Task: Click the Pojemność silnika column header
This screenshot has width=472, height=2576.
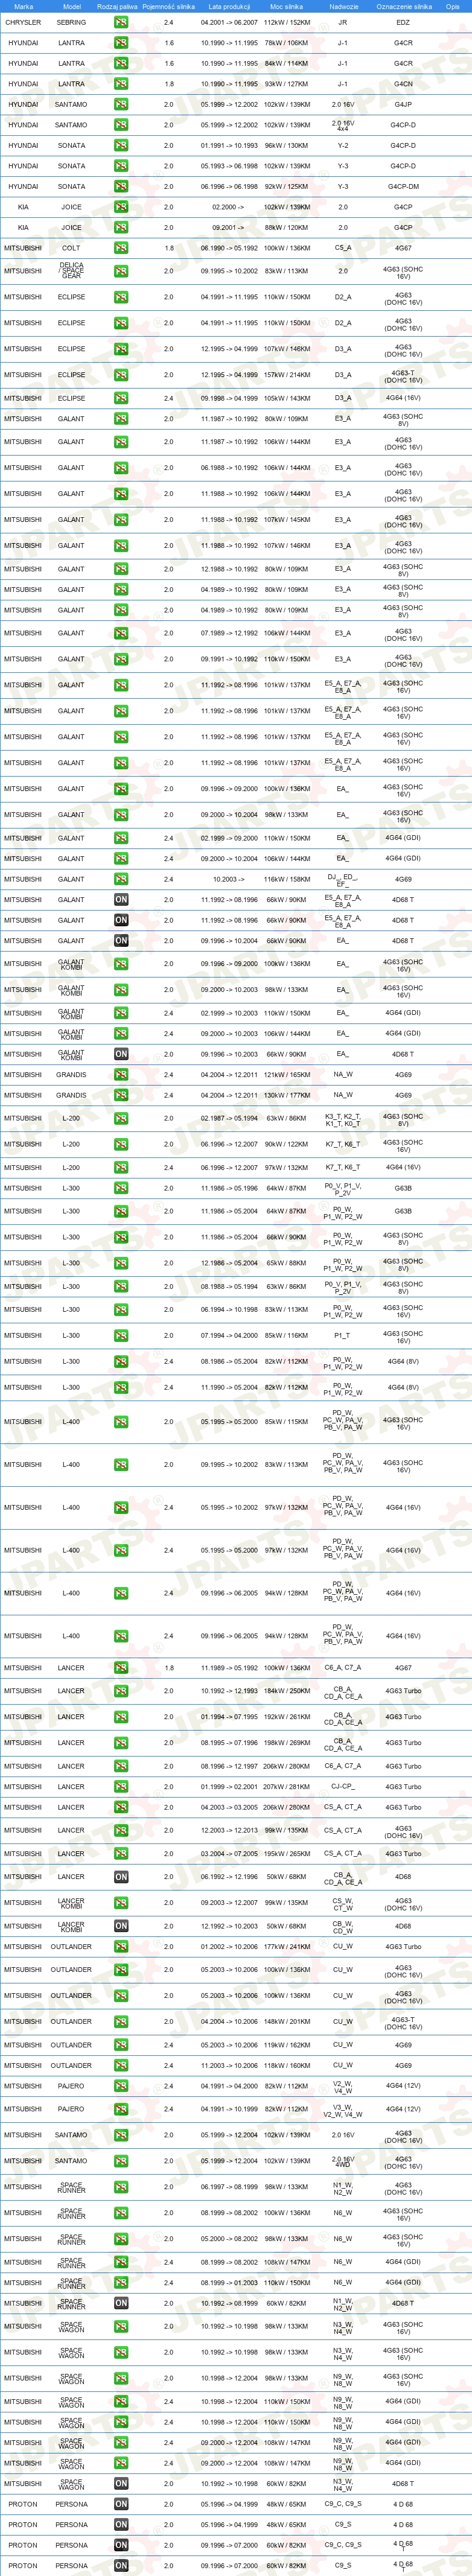Action: (168, 6)
